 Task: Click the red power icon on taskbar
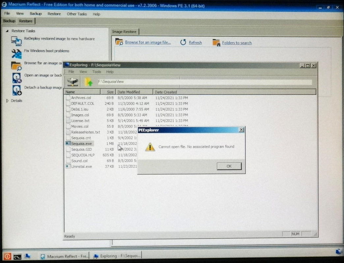coord(7,256)
